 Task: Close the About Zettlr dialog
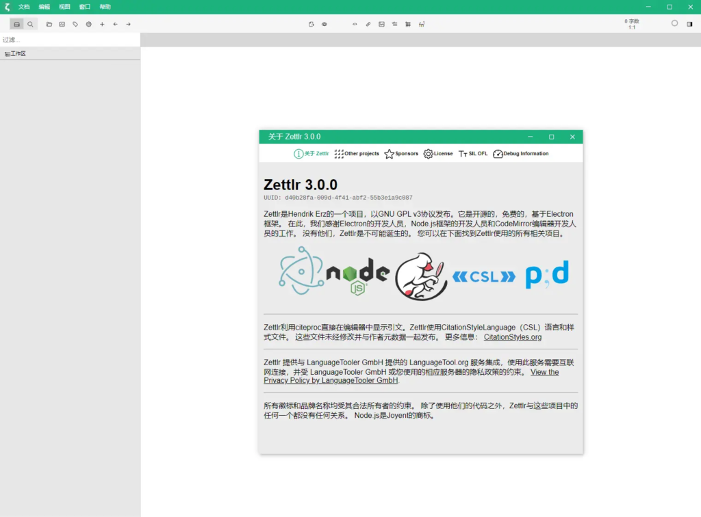coord(572,137)
